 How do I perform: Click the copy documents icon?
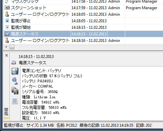coord(15,91)
